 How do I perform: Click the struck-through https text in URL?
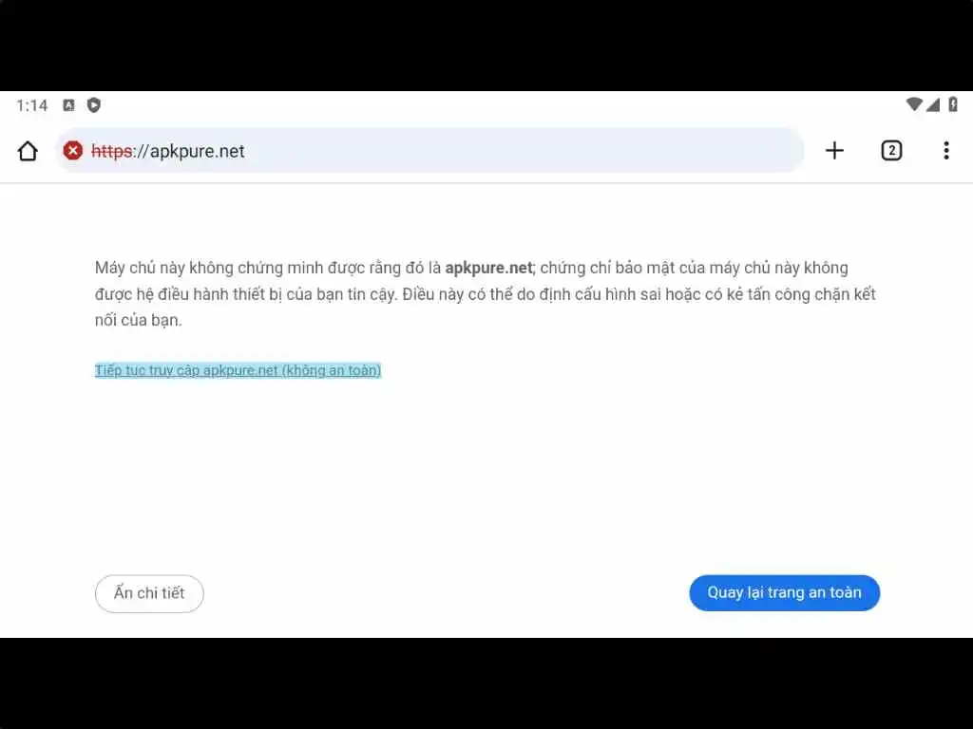coord(112,151)
